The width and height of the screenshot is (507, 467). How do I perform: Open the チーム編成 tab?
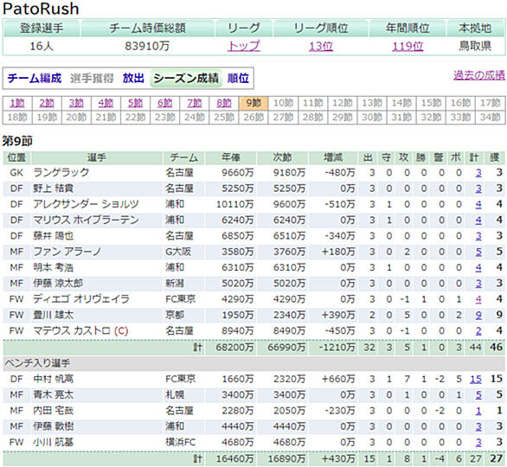pos(35,78)
